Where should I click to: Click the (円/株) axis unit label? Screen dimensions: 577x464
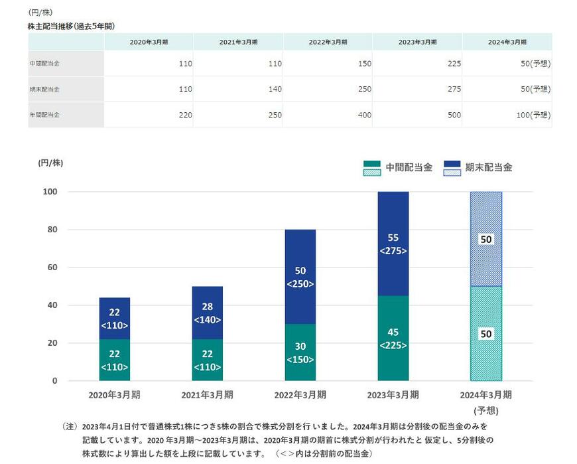pos(49,161)
